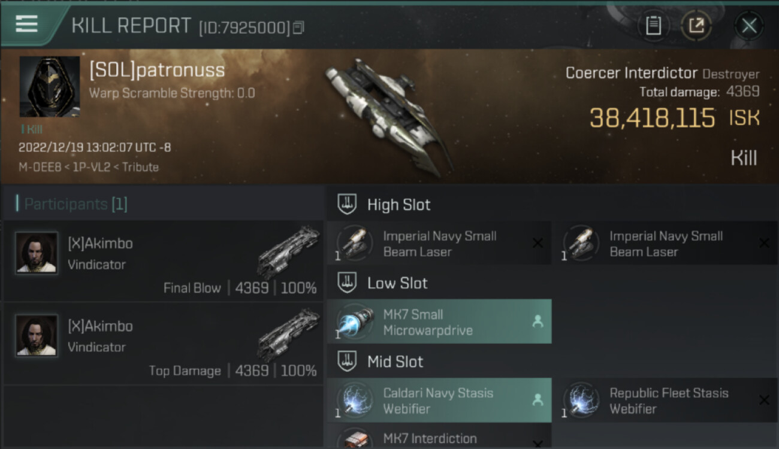
Task: Select the patronuss pilot portrait
Action: pos(50,87)
